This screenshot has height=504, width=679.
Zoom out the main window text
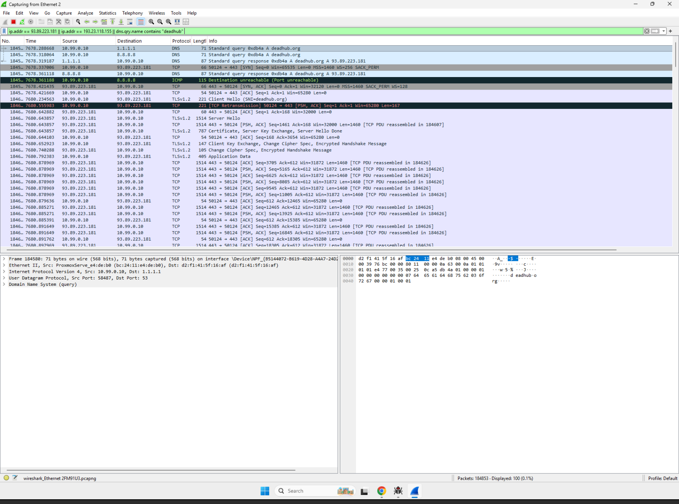[x=160, y=22]
